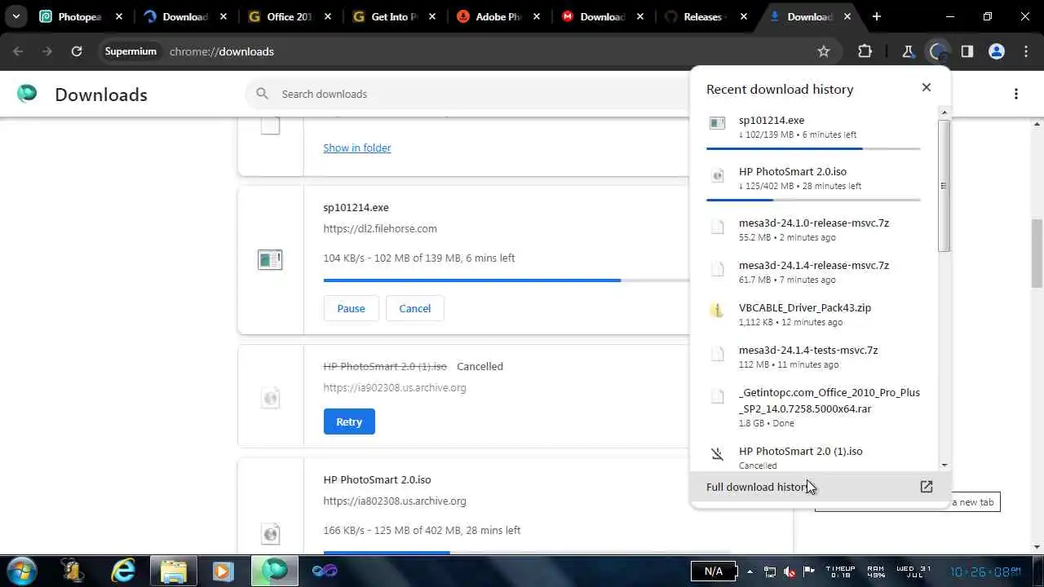
Task: Select HP PhotoSmart 2.0.iso in popup
Action: [813, 179]
